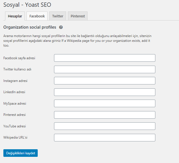The image size is (179, 163).
Task: Click the Sosyal - Yoast SEO page title
Action: [x=27, y=5]
